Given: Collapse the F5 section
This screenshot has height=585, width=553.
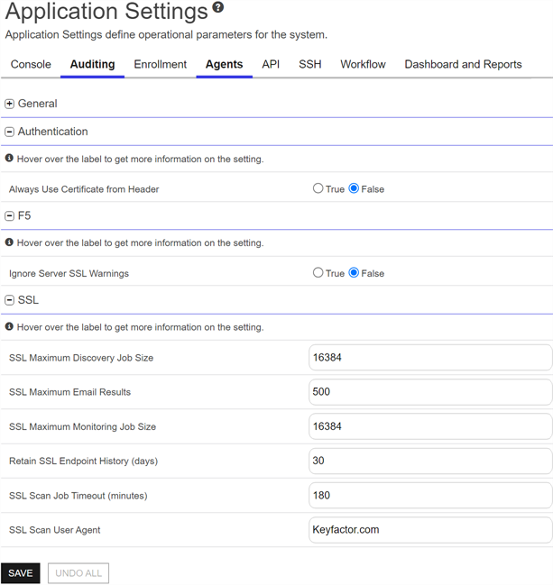Looking at the screenshot, I should point(9,216).
